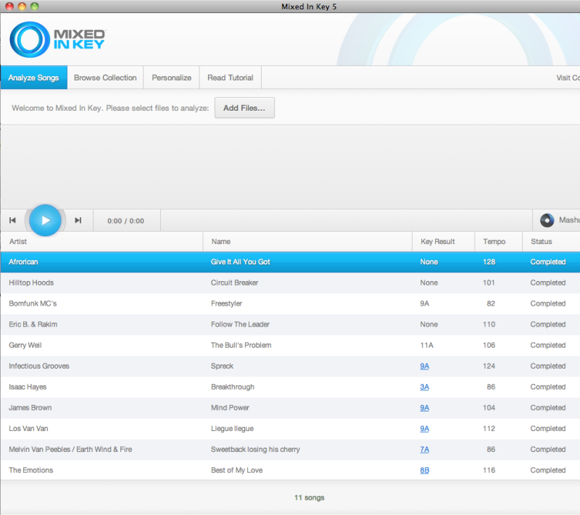Skip to the next track
The image size is (580, 515).
(x=78, y=220)
